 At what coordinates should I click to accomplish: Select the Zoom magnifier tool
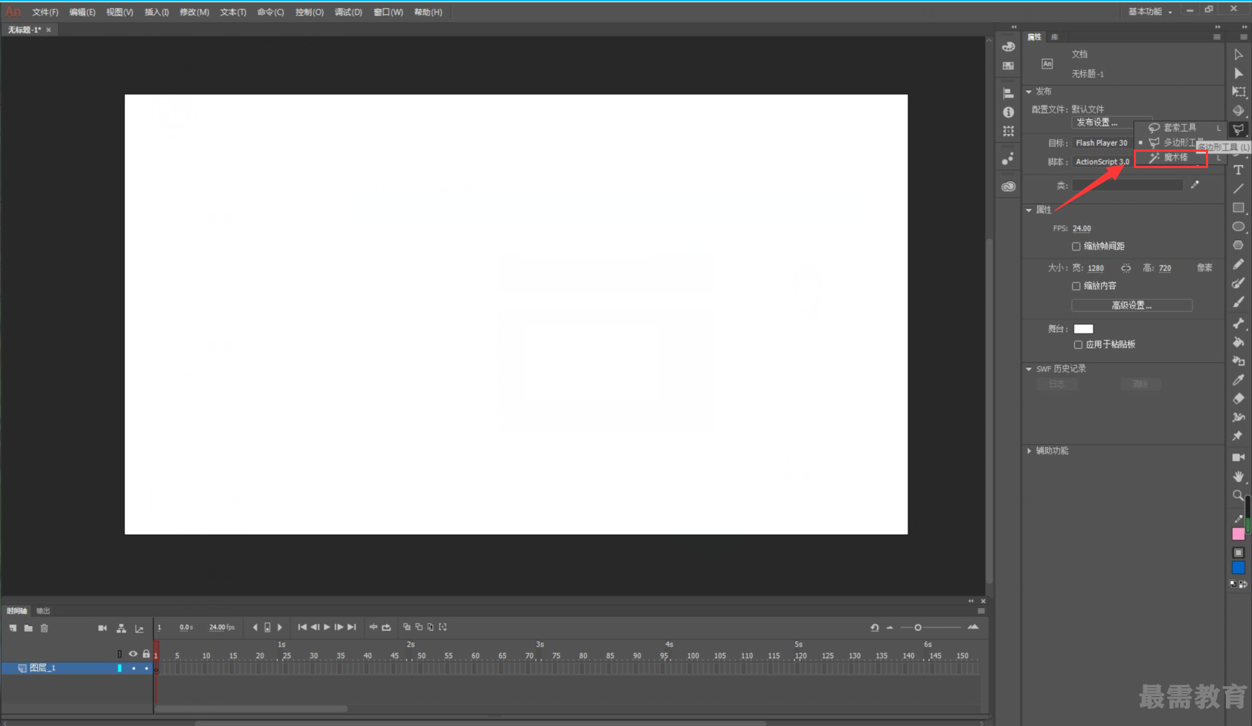1239,495
